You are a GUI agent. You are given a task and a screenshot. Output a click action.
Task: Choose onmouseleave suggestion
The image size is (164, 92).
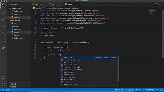pyautogui.click(x=89, y=75)
